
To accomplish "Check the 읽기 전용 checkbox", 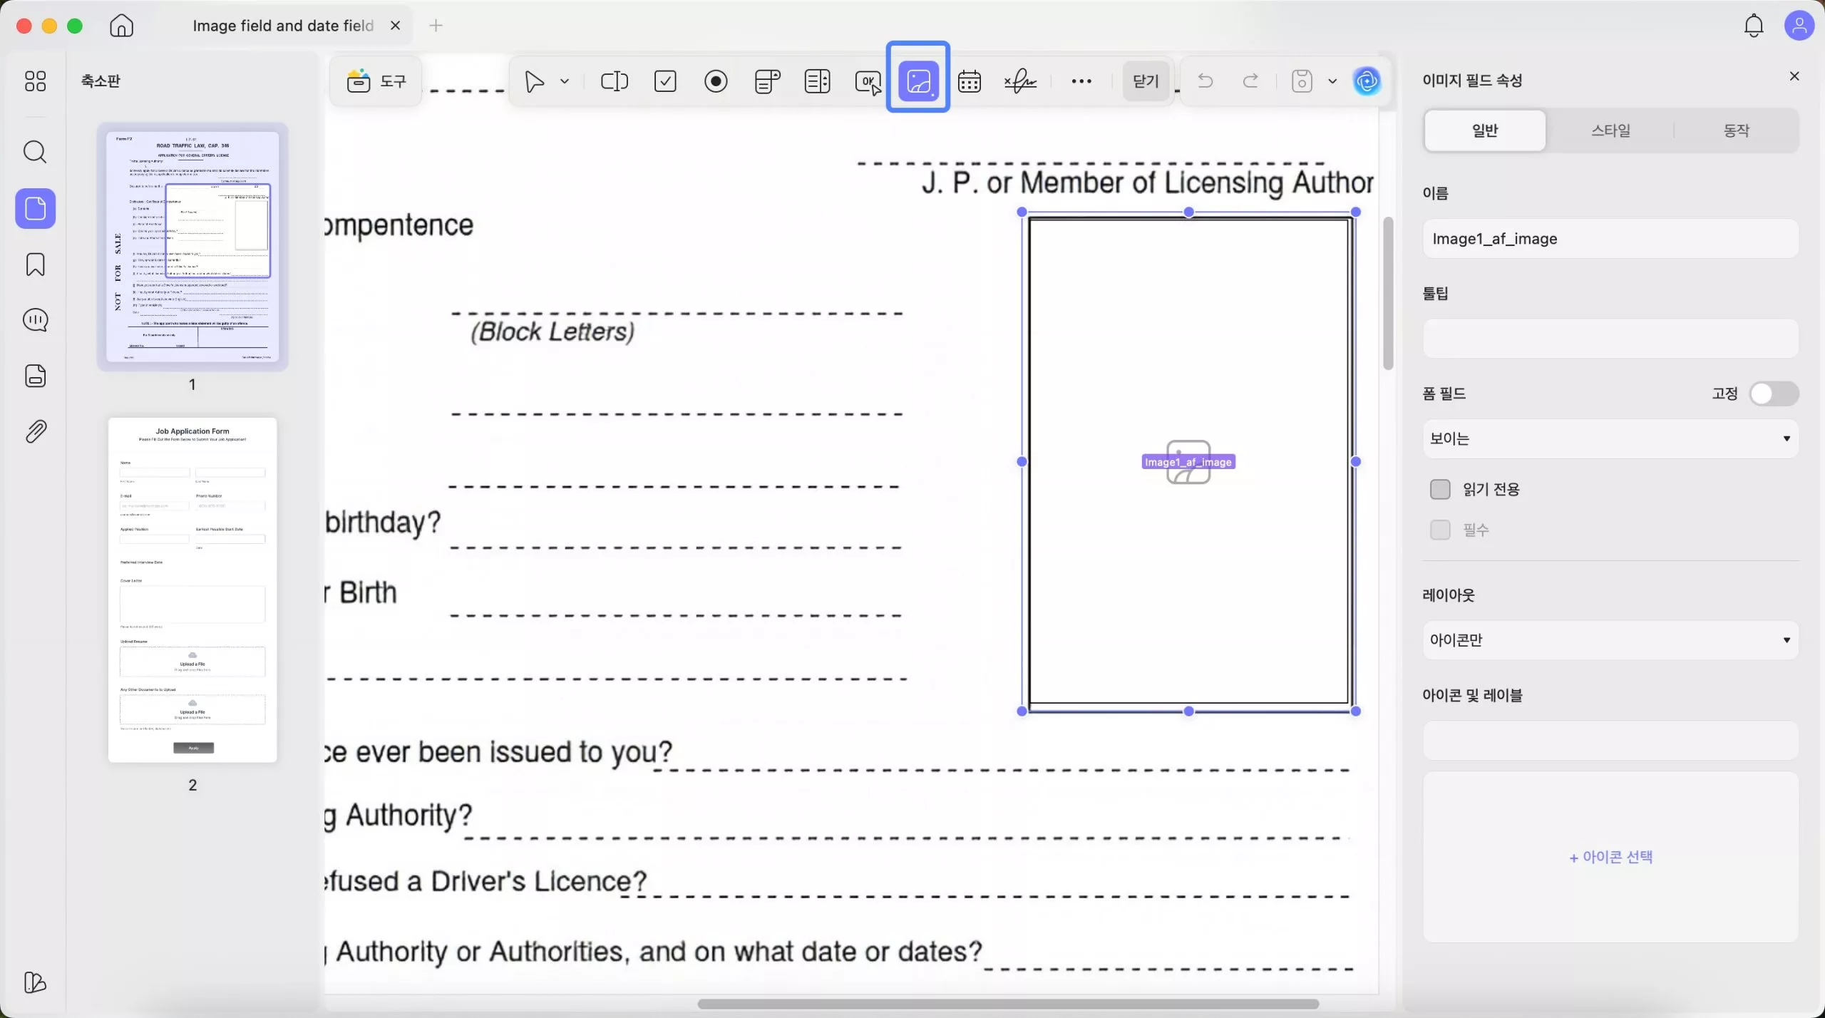I will [1439, 489].
